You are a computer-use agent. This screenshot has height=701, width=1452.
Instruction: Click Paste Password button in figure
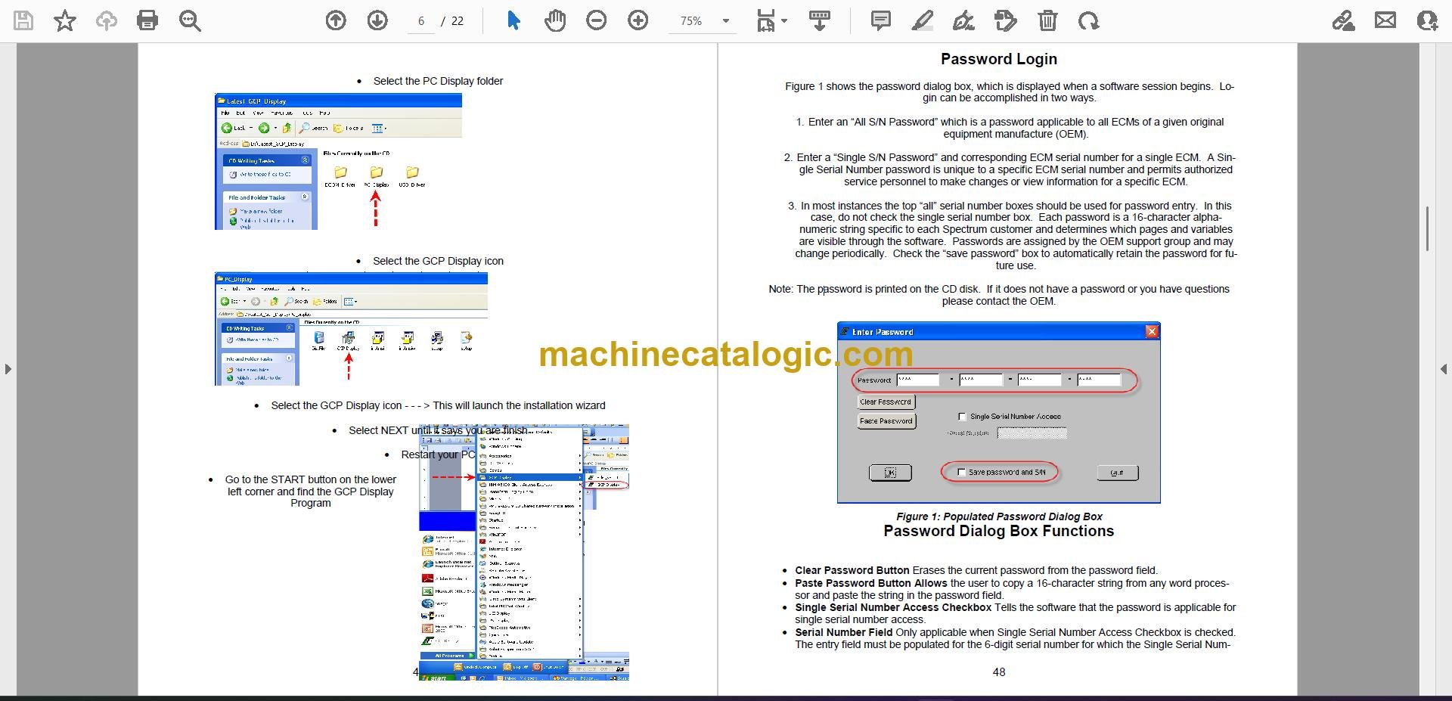tap(886, 420)
